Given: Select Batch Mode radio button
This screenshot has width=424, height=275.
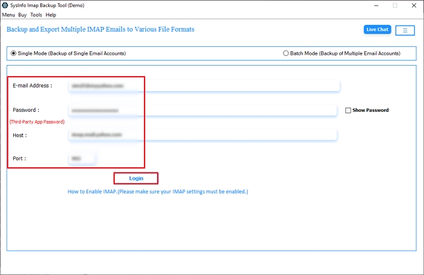Looking at the screenshot, I should click(x=286, y=53).
